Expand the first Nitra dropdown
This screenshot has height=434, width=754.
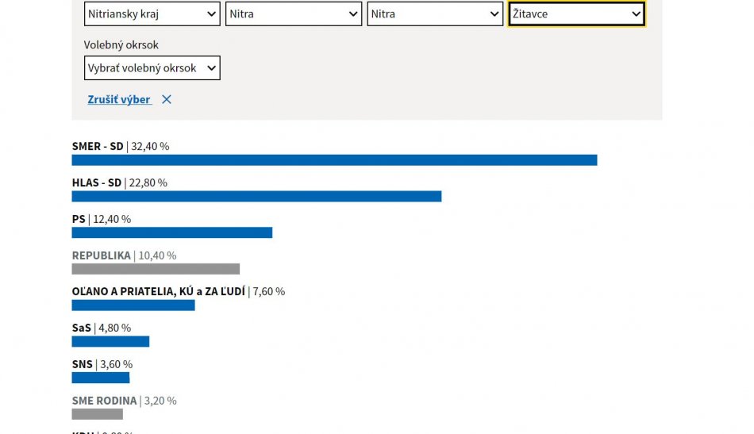point(294,14)
